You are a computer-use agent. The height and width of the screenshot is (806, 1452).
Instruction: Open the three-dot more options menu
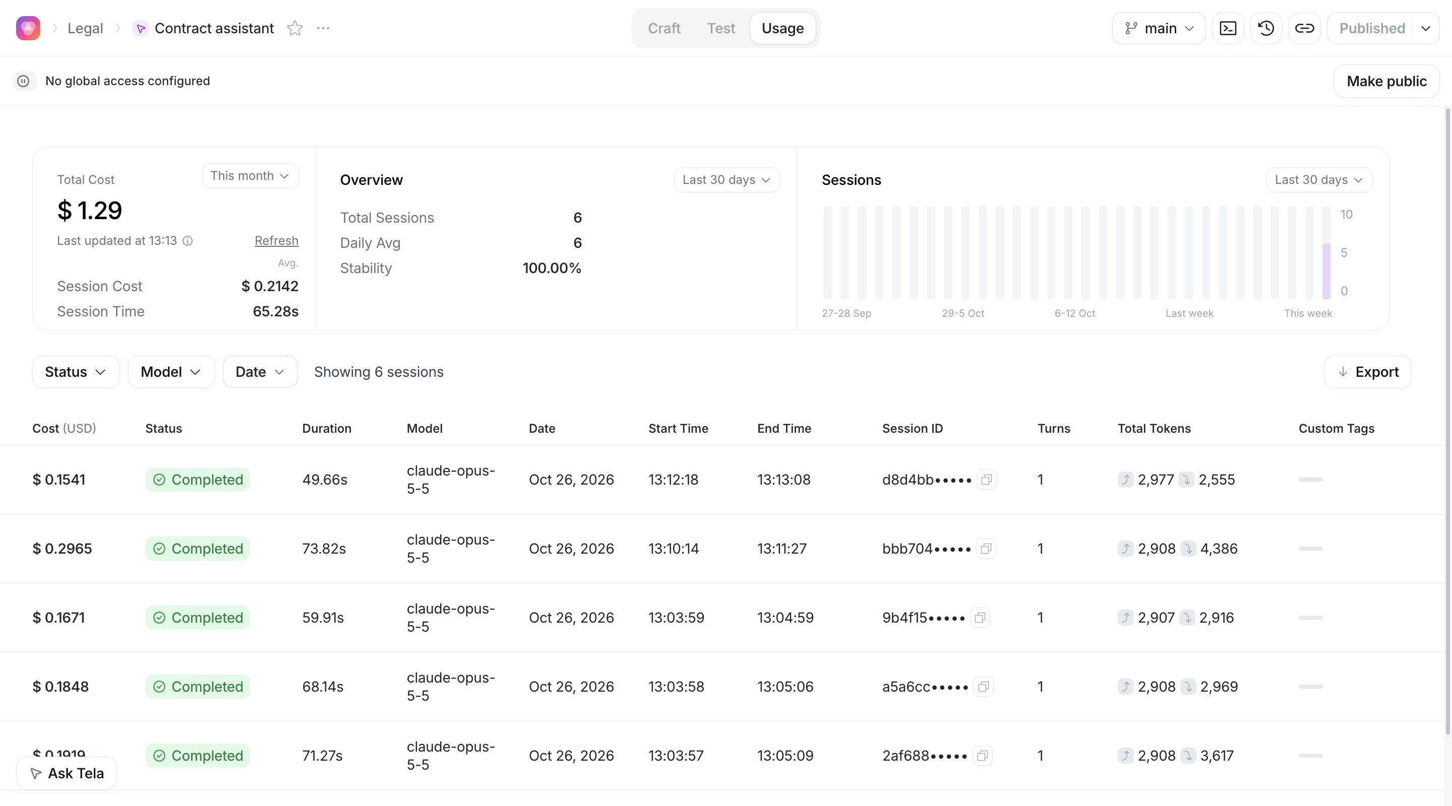[x=323, y=28]
